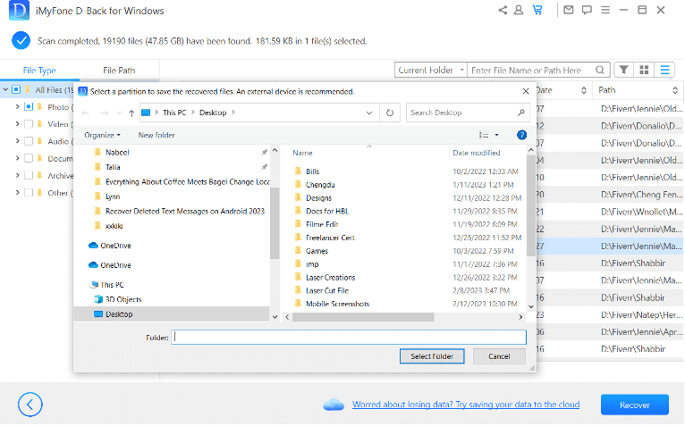This screenshot has height=426, width=685.
Task: Click dialog back navigation arrow
Action: (85, 113)
